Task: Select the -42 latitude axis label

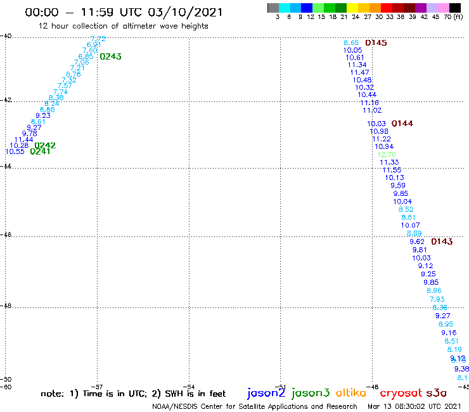Action: 6,100
